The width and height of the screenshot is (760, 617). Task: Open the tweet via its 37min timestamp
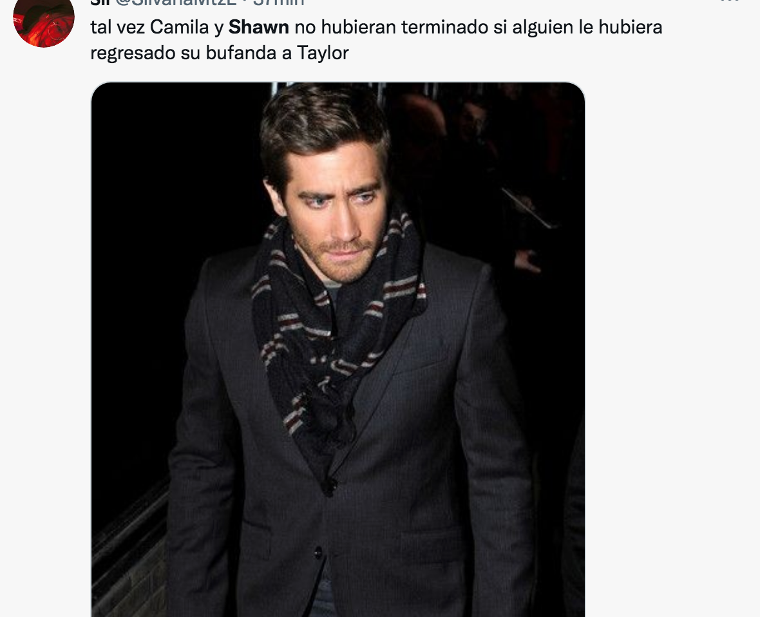pyautogui.click(x=279, y=2)
